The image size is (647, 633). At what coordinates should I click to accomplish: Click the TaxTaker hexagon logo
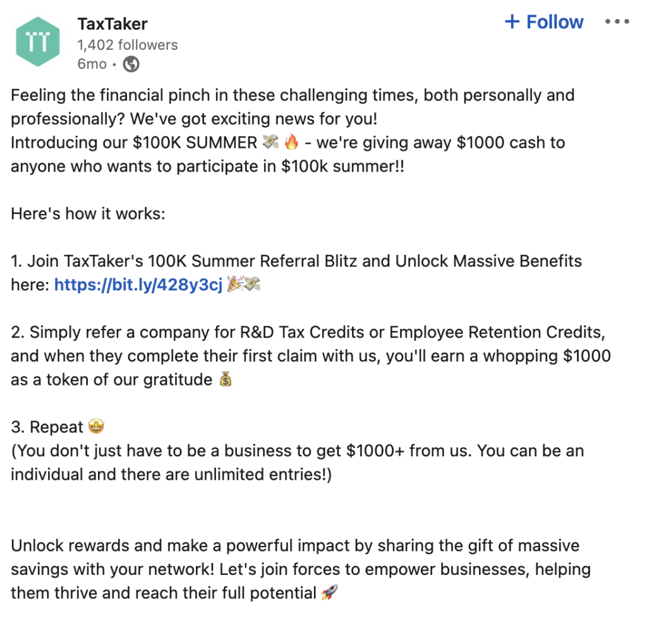37,42
